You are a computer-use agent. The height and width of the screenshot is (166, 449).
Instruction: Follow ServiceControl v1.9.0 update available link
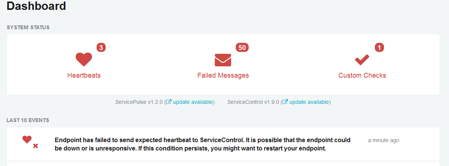(309, 102)
